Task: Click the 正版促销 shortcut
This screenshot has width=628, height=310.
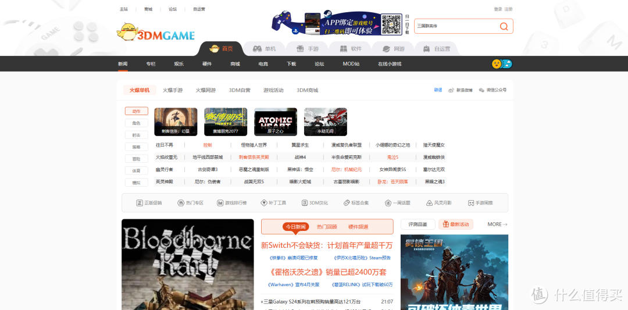Action: (x=149, y=203)
